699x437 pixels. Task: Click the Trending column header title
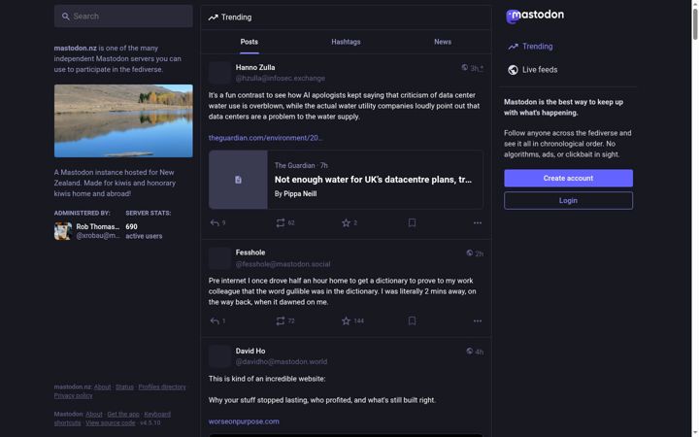tap(236, 17)
